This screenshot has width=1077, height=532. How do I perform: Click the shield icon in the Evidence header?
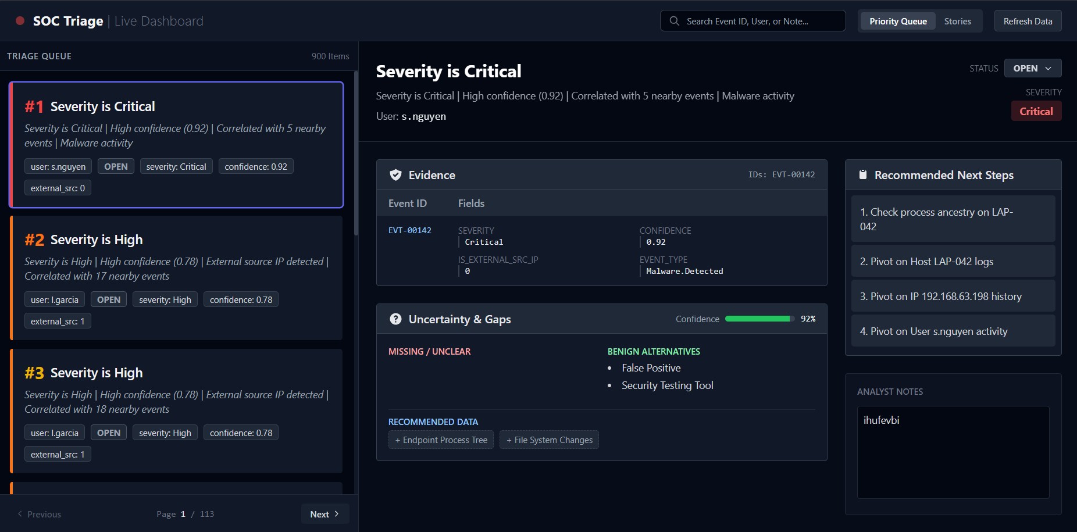395,175
